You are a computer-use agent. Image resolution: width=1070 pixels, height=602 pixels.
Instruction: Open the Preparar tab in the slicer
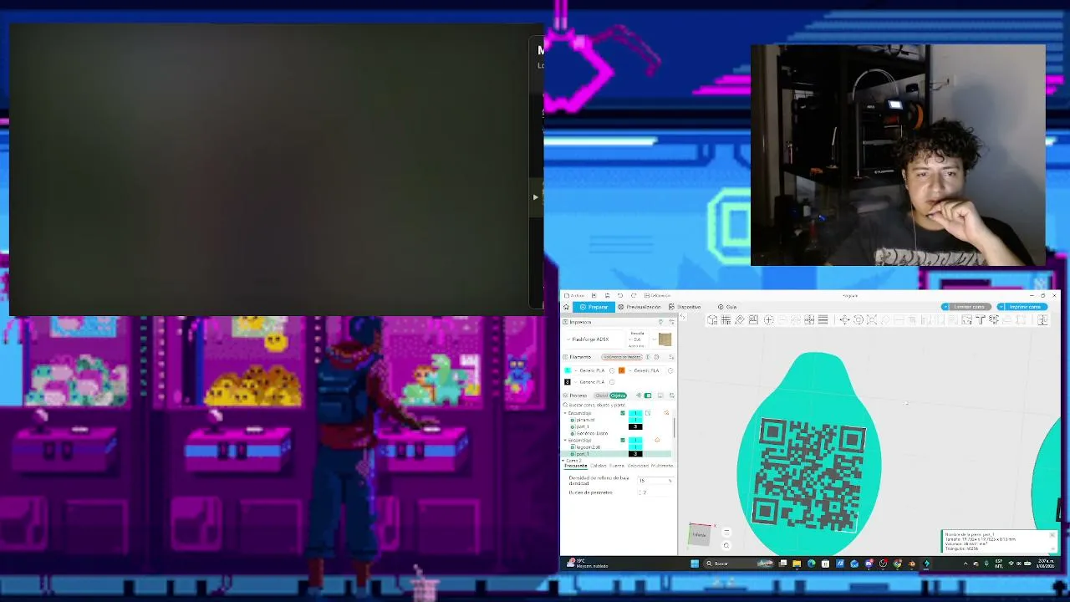pos(594,307)
